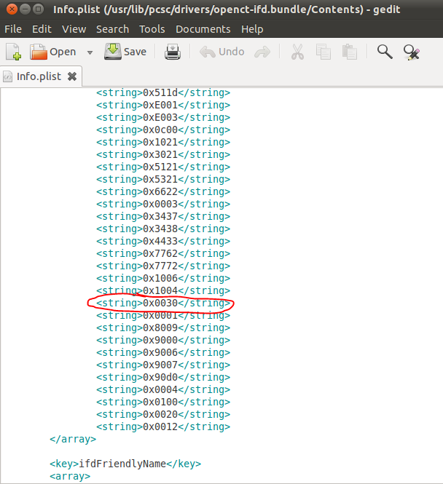Click the ifFriendlyName key line
Image resolution: width=443 pixels, height=484 pixels.
coord(125,464)
